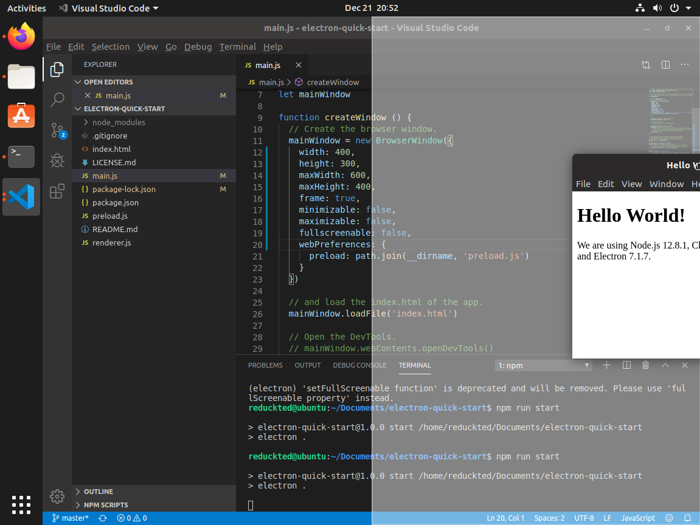The height and width of the screenshot is (525, 700).
Task: Click the errors and warnings counter
Action: tap(131, 518)
